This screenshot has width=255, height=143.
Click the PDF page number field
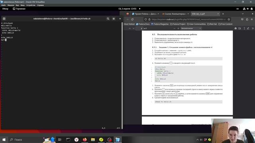coord(139,28)
